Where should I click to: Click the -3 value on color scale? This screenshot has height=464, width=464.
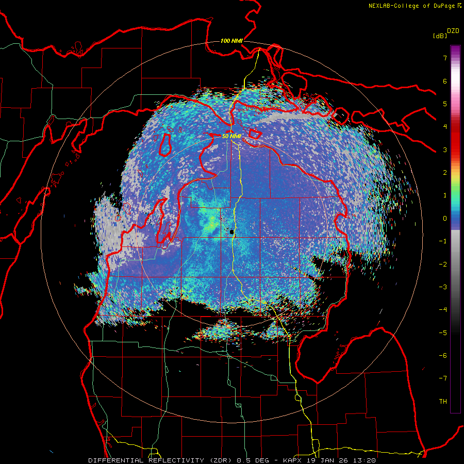click(x=443, y=287)
